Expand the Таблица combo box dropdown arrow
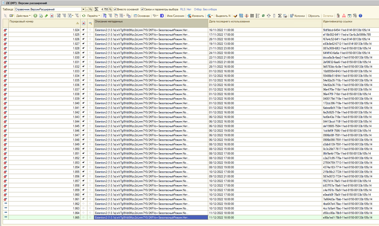Viewport: 379px width, 226px height. 83,9
